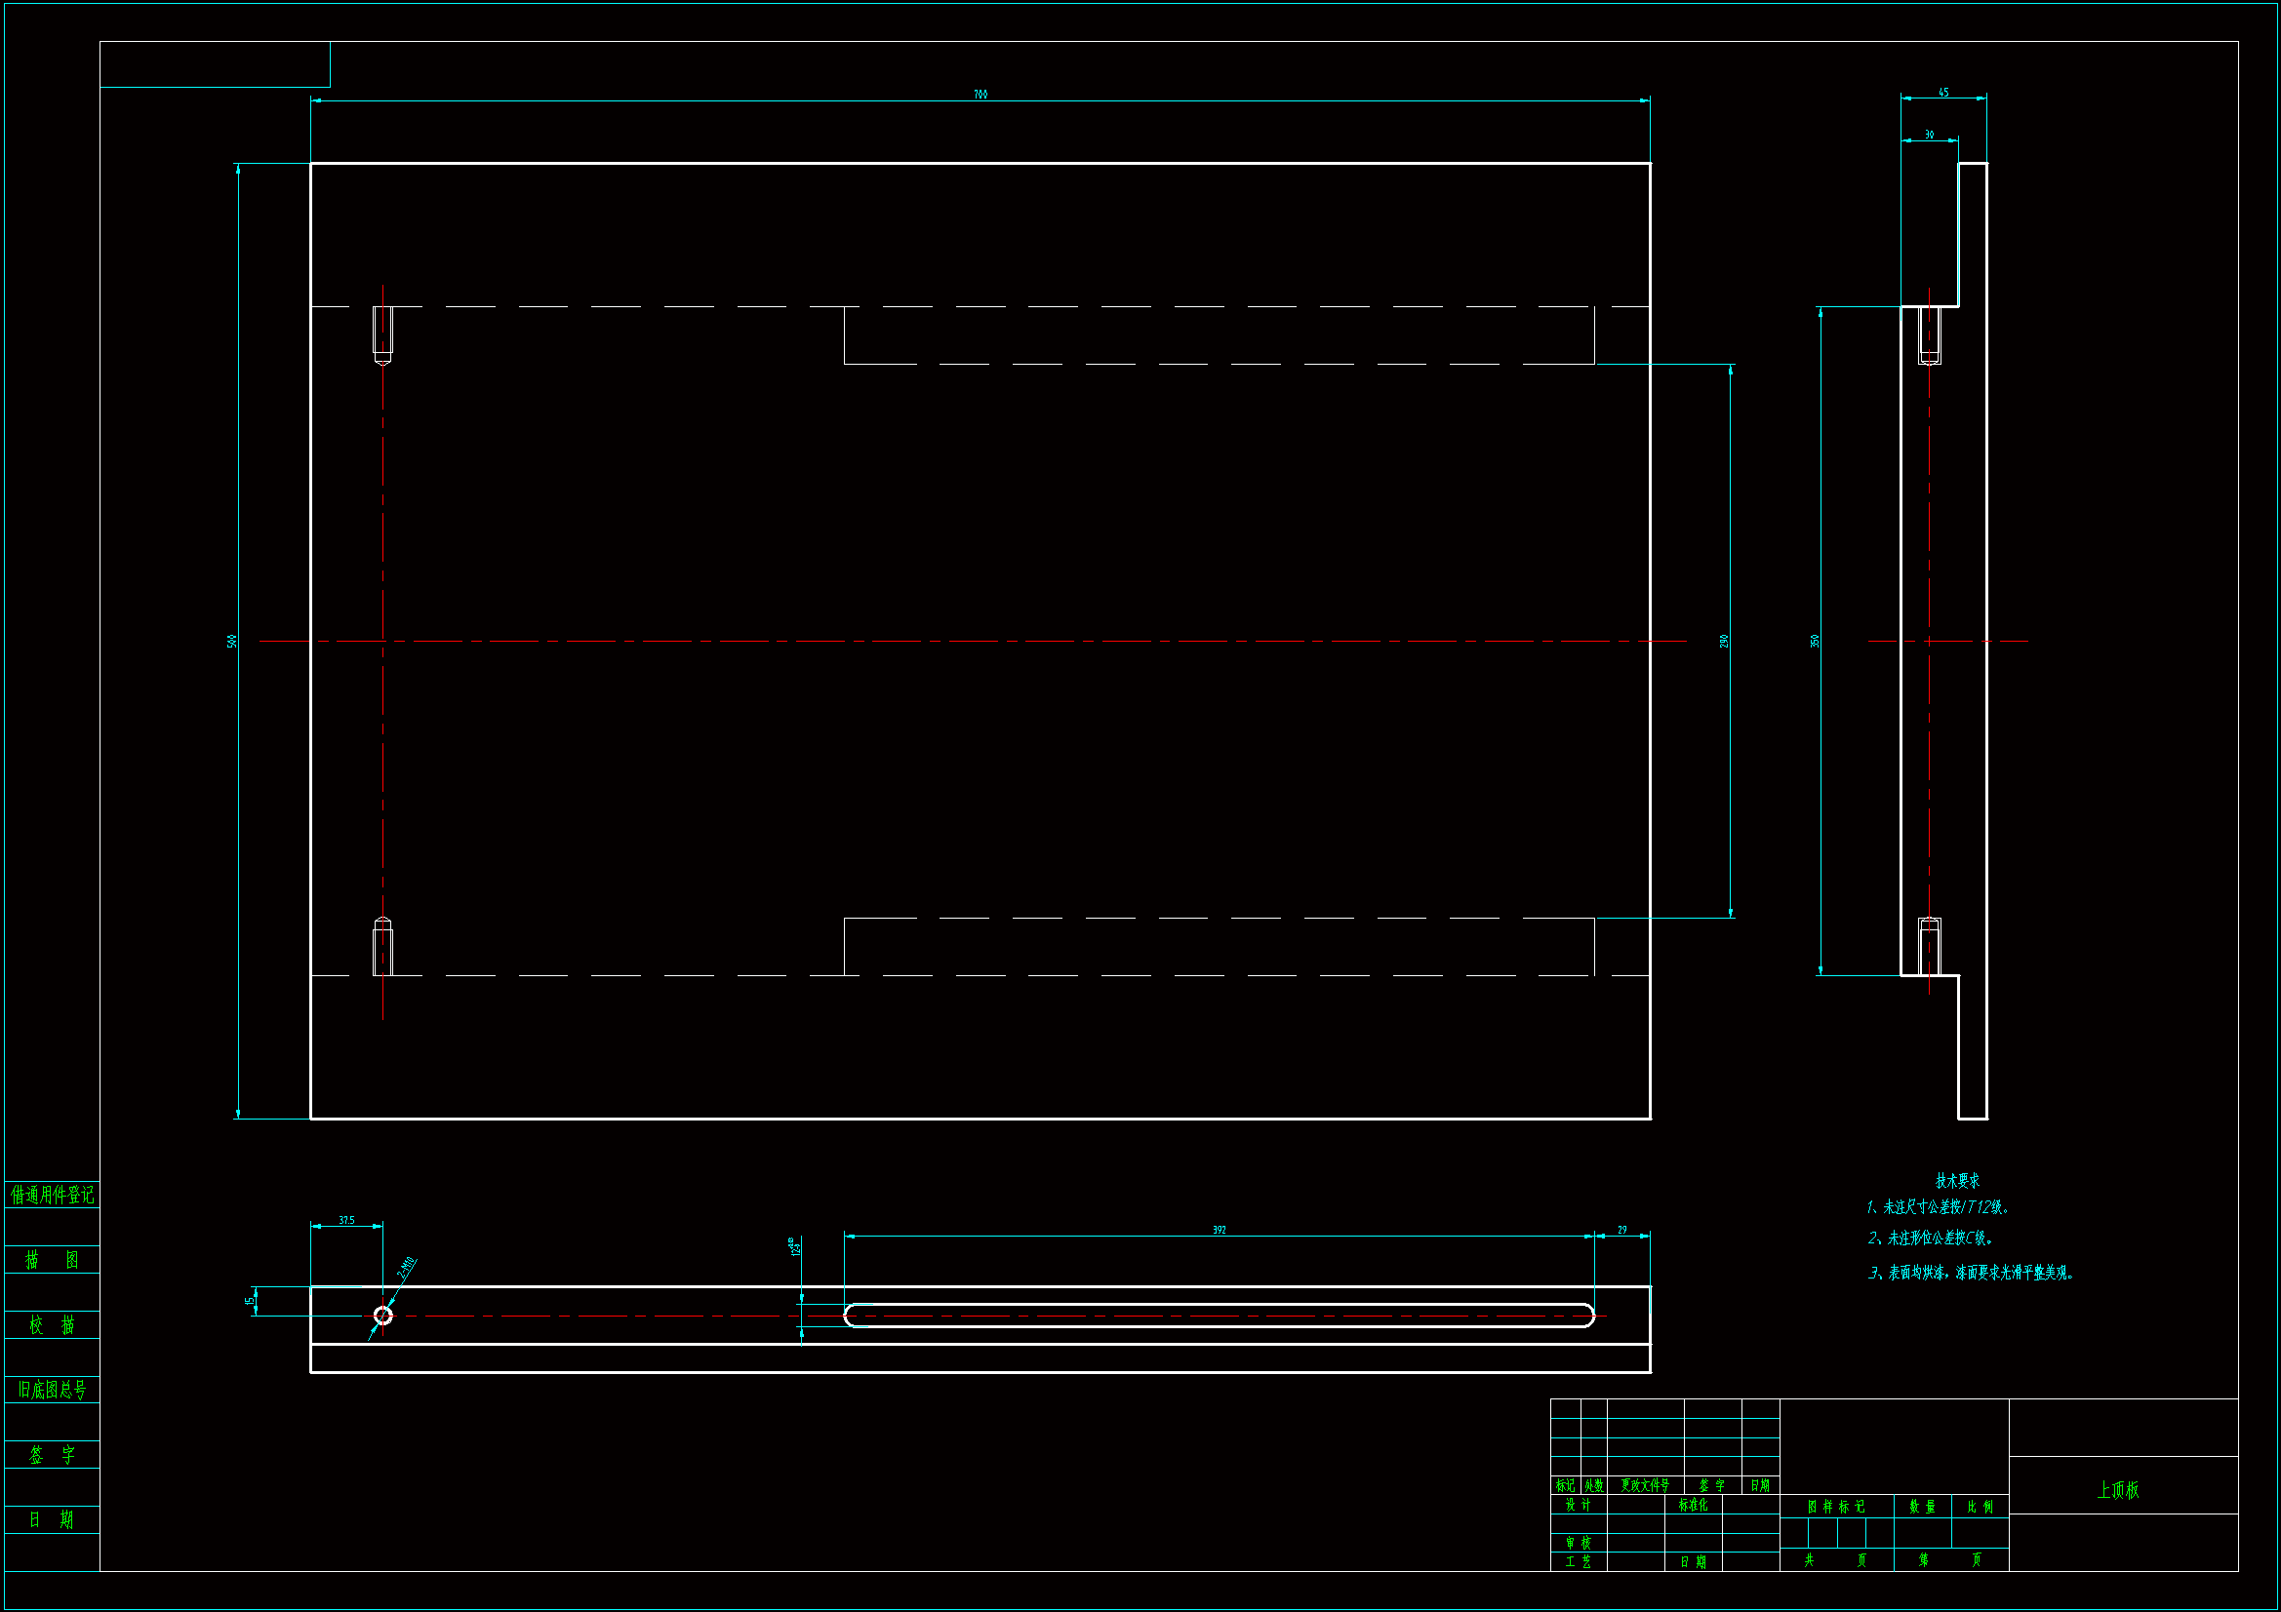Select the 29 dimension near slot end
This screenshot has width=2281, height=1612.
click(1622, 1230)
